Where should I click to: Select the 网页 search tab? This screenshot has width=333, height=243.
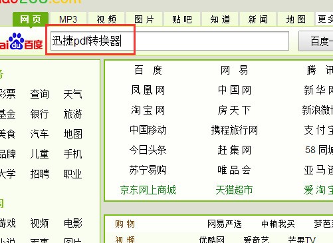31,19
